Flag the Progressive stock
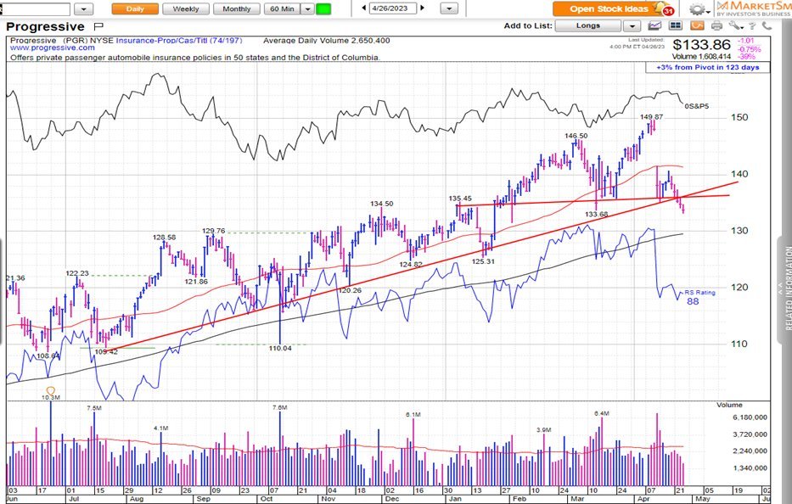This screenshot has width=792, height=504. point(99,26)
